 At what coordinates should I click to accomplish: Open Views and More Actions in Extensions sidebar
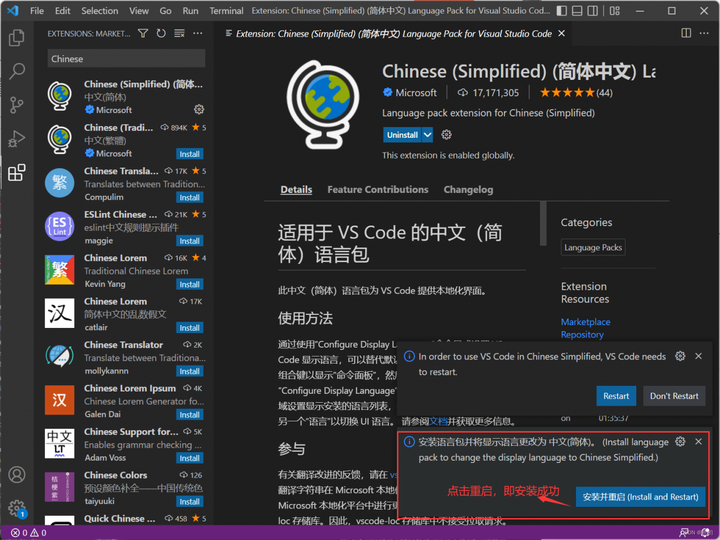[197, 34]
